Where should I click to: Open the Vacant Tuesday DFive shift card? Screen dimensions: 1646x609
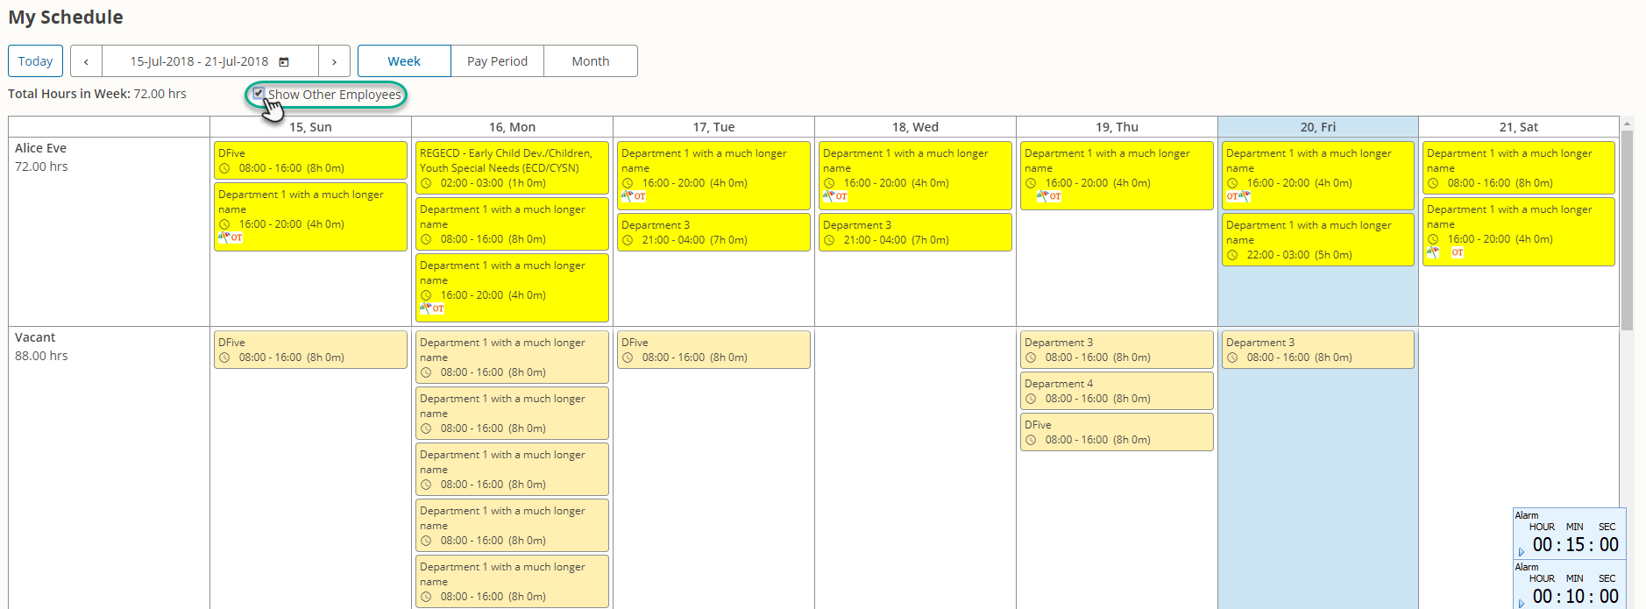713,350
